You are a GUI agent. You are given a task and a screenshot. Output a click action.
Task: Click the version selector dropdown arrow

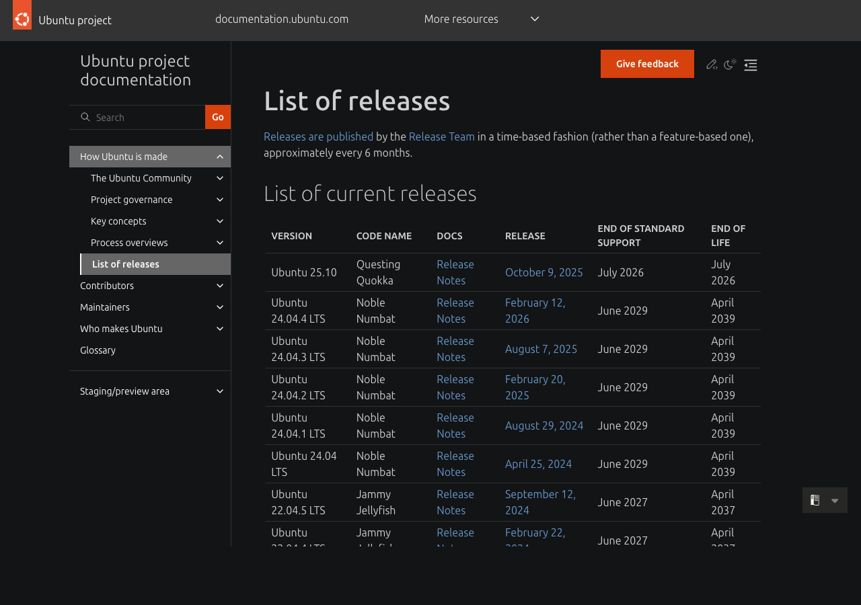(834, 501)
